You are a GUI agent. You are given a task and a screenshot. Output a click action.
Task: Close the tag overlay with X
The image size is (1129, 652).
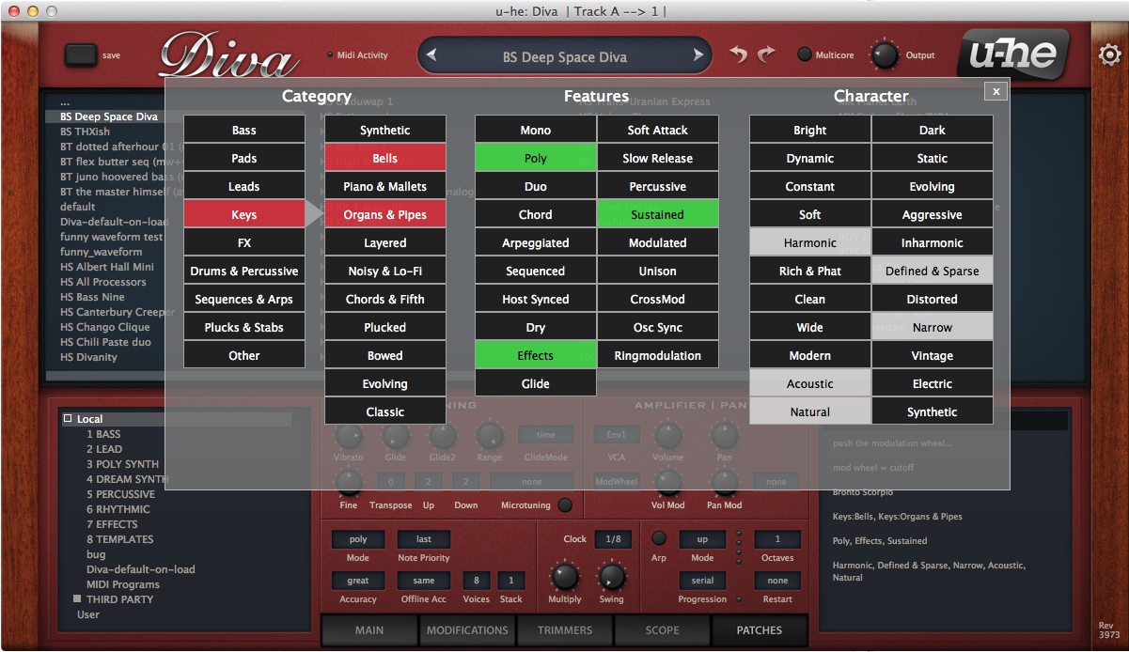[996, 91]
